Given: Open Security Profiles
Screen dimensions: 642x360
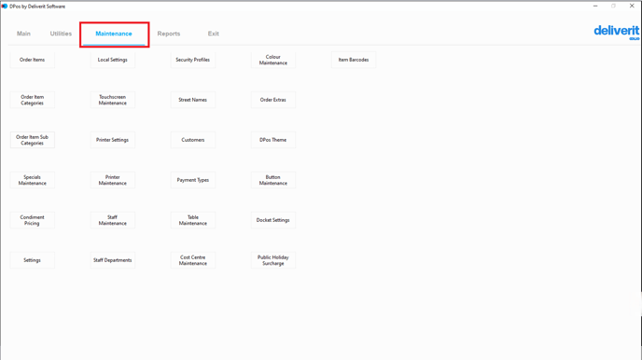Looking at the screenshot, I should [x=193, y=60].
